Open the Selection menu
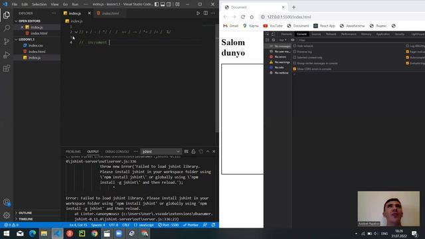Image resolution: width=425 pixels, height=239 pixels. click(x=39, y=4)
